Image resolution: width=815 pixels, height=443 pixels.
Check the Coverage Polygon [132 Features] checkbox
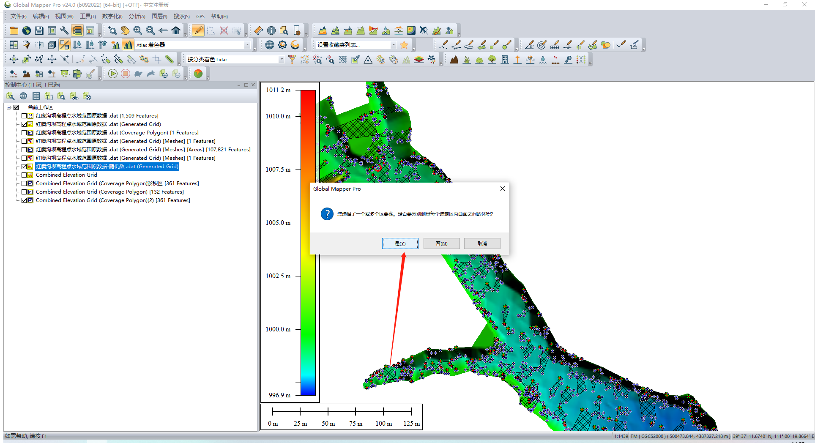(24, 192)
